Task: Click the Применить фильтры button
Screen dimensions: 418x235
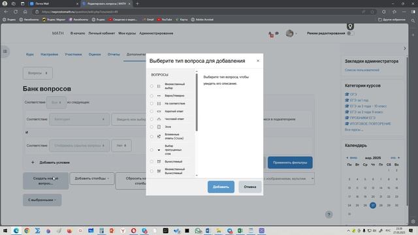Action: 290,163
